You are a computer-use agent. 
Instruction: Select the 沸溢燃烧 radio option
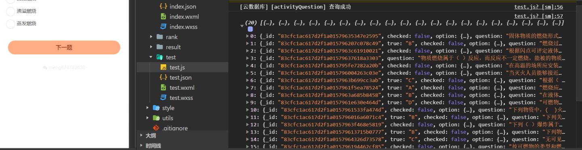click(x=11, y=12)
